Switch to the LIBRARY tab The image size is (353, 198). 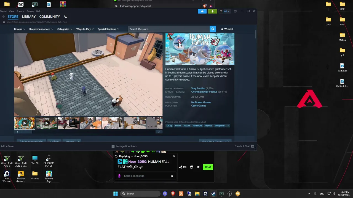[29, 17]
